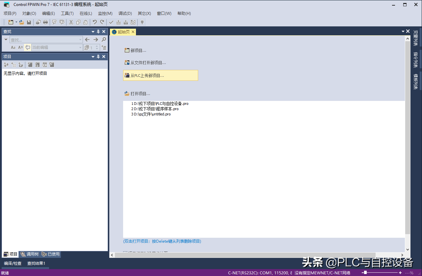Click the magnifier search icon in 查找 panel

click(x=104, y=40)
